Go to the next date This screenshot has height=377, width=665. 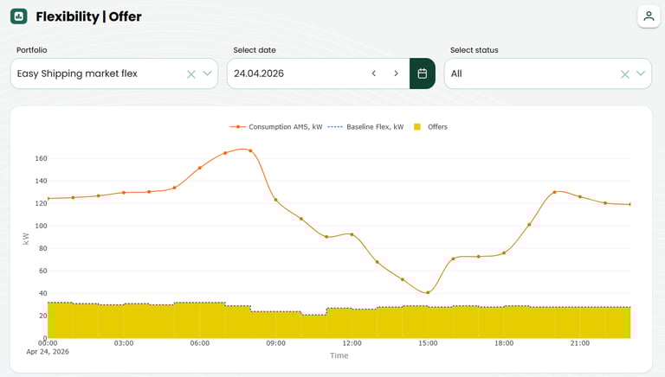point(397,73)
